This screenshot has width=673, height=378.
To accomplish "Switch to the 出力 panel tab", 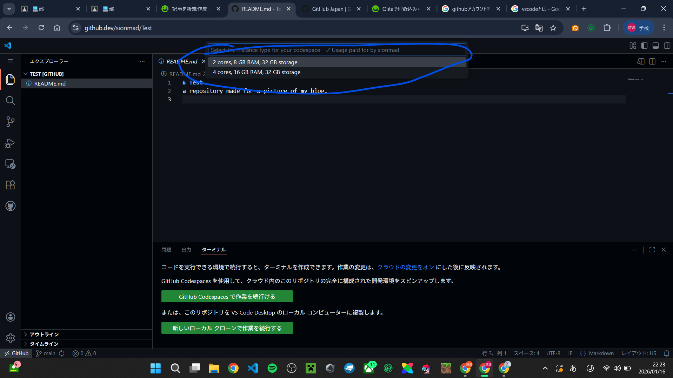I will (x=186, y=250).
